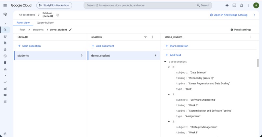Viewport: 262px width, 137px height.
Task: Go to All databases breadcrumb
Action: click(27, 15)
